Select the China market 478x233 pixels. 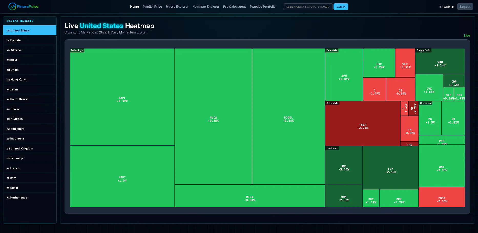tap(30, 70)
